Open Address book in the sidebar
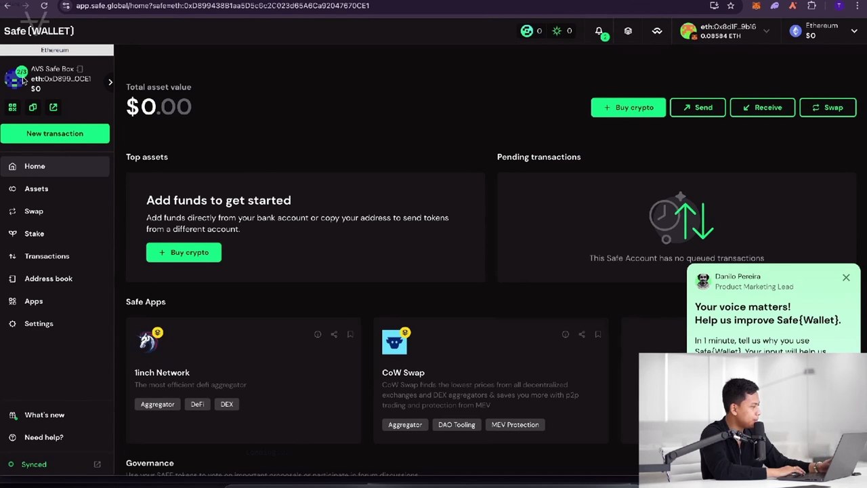This screenshot has height=488, width=867. [55, 279]
